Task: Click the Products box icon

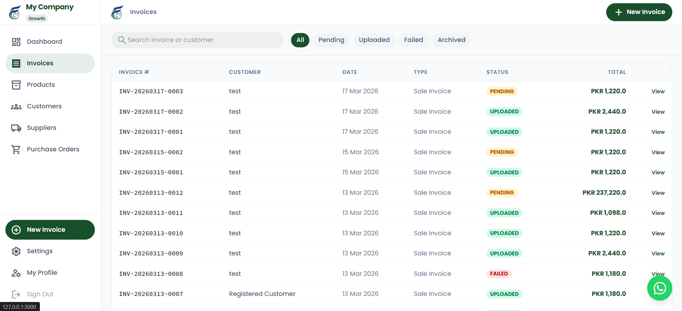Action: [x=16, y=85]
